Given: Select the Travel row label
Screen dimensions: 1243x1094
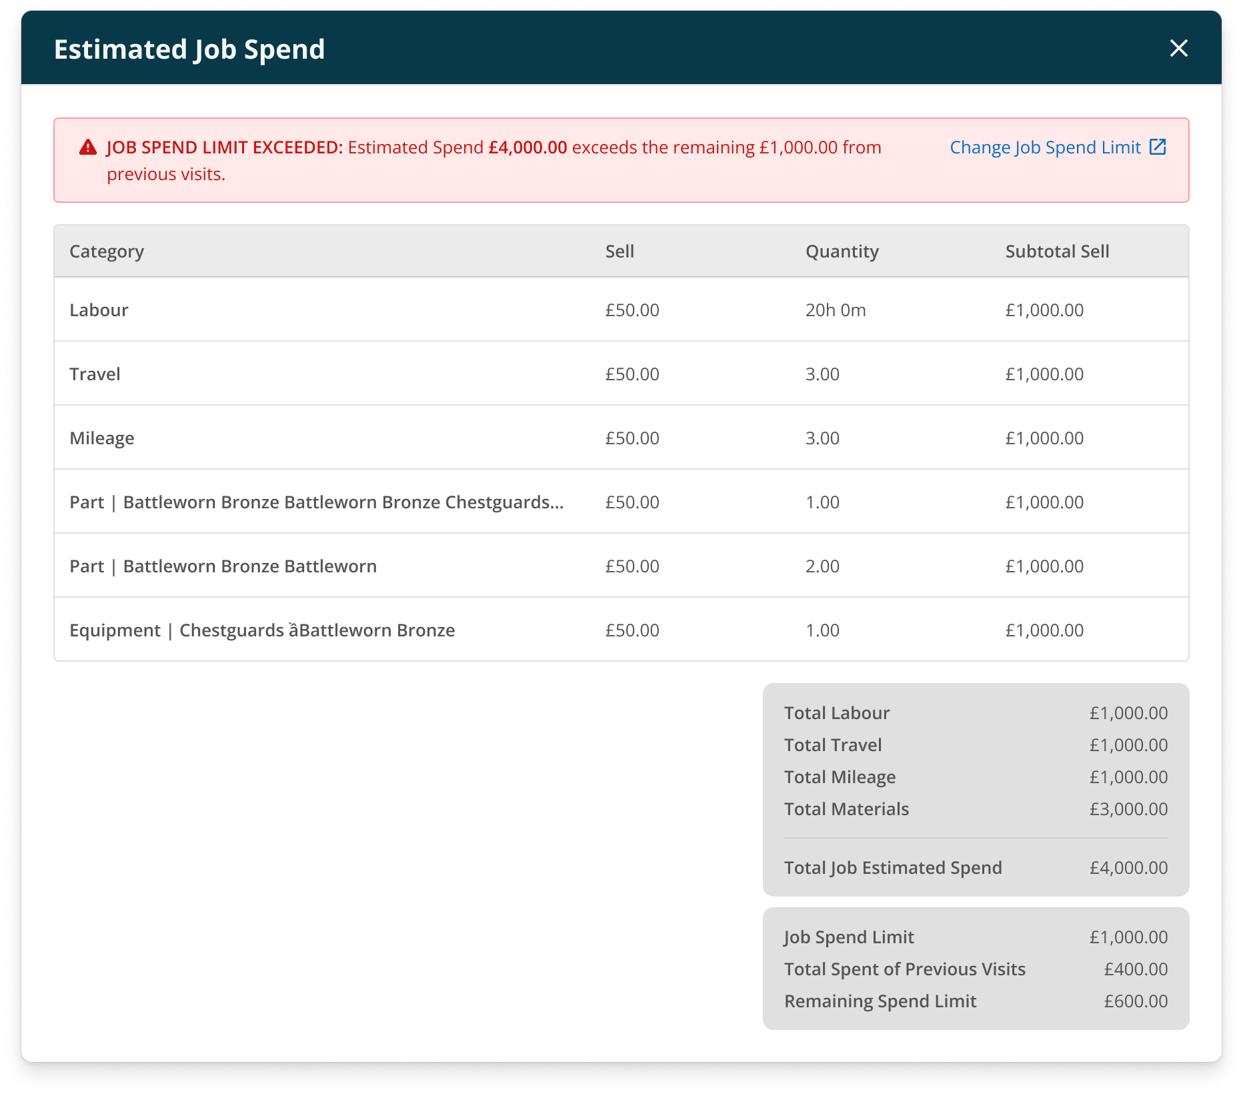Looking at the screenshot, I should [95, 374].
